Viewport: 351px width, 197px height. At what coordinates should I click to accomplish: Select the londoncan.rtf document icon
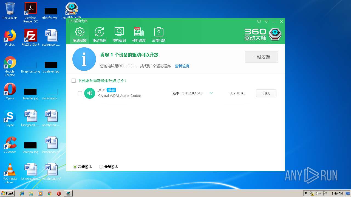click(51, 145)
